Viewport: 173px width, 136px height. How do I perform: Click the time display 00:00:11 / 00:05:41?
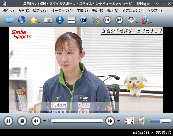152,132
